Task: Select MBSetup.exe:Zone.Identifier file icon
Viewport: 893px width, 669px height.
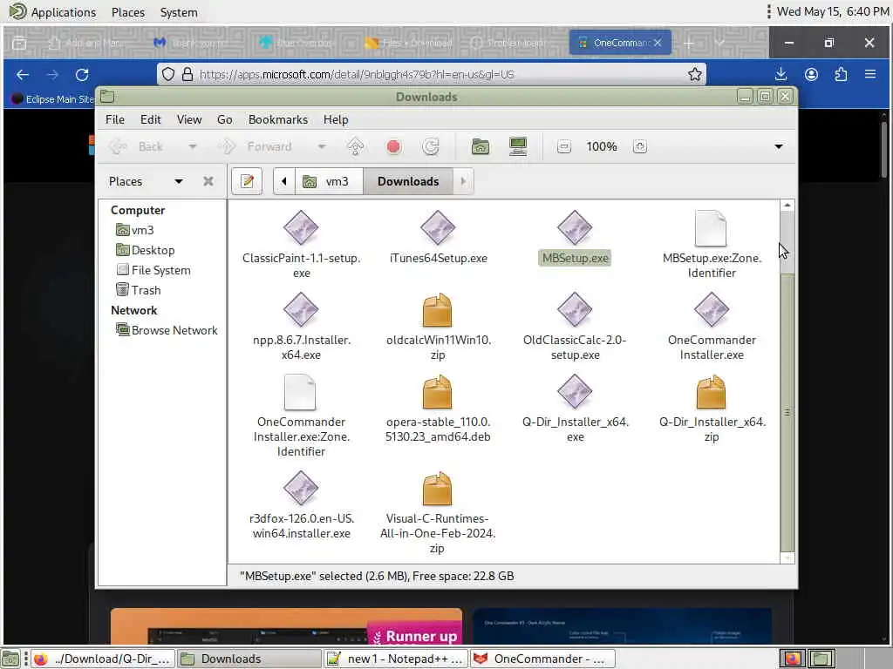Action: 711,228
